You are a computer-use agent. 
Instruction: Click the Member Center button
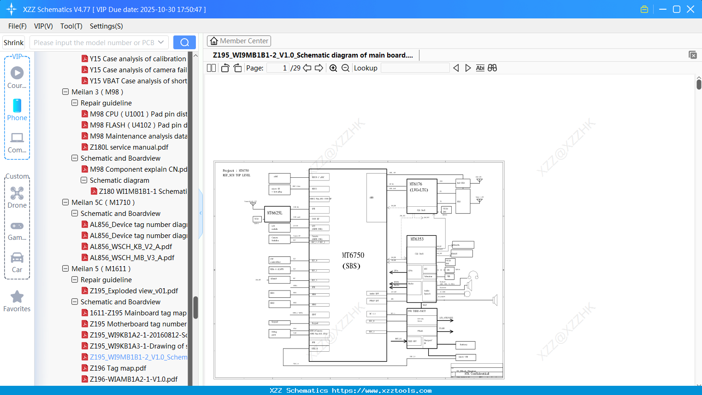coord(239,41)
